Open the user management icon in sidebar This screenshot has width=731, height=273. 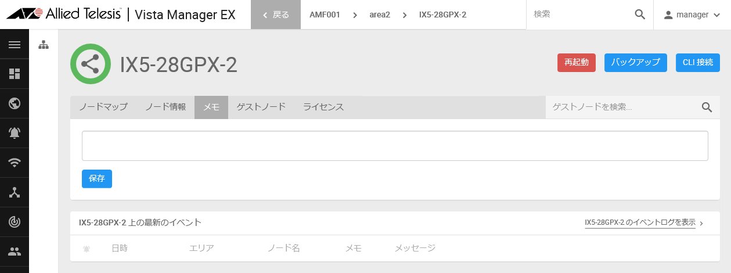coord(15,252)
